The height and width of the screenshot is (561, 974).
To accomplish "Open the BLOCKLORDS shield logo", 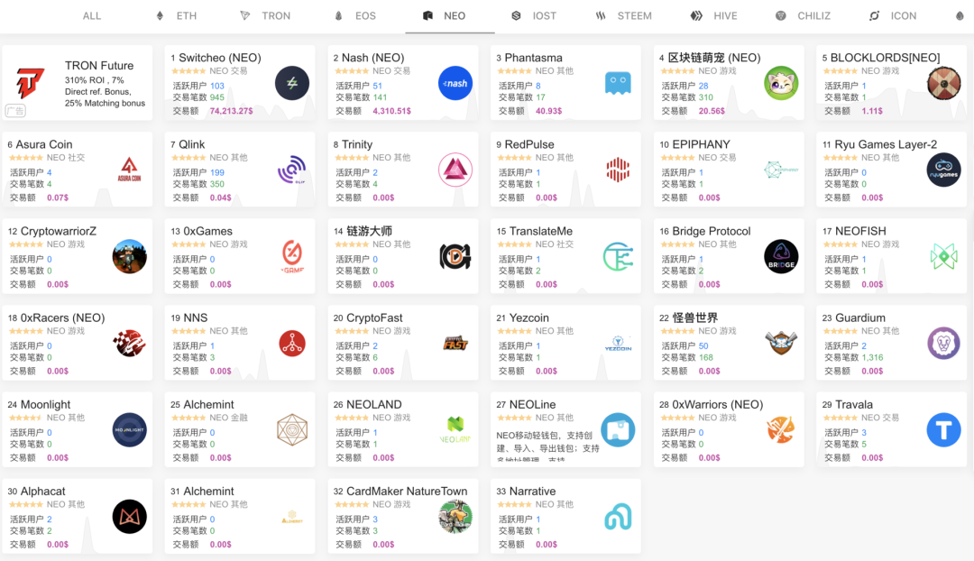I will point(943,83).
